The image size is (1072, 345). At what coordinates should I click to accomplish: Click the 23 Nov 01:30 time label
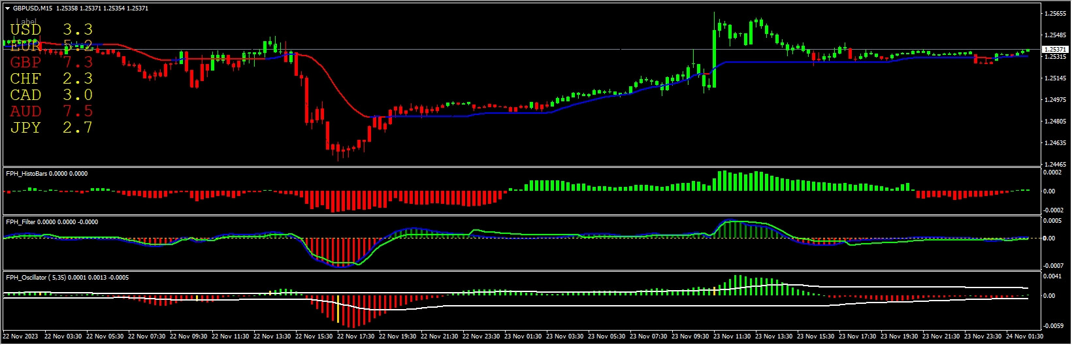pyautogui.click(x=523, y=337)
